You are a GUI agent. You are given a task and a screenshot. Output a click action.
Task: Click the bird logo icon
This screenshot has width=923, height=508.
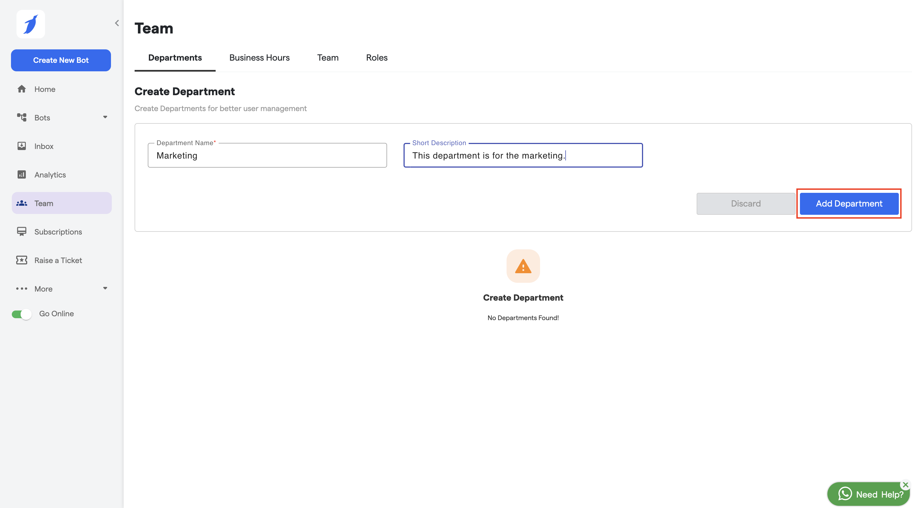30,24
